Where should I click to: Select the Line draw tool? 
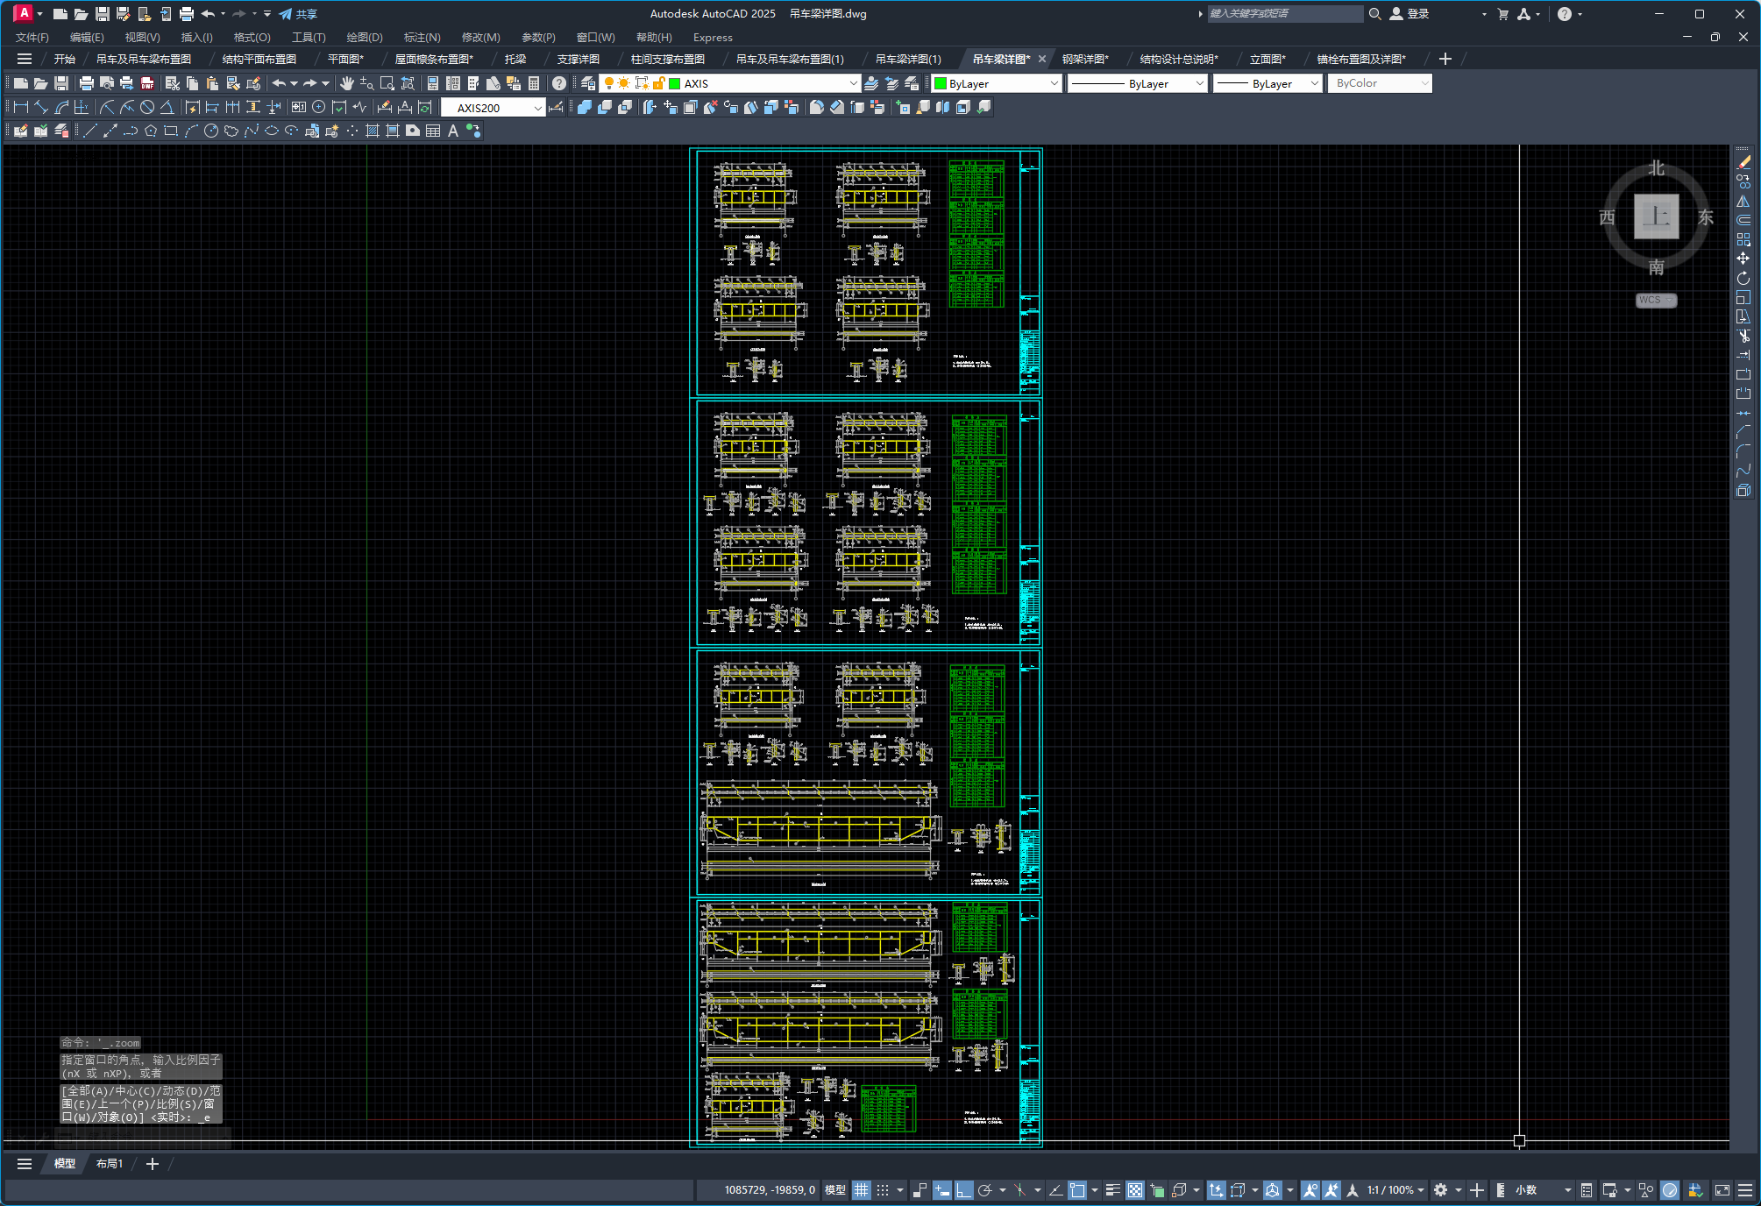tap(90, 131)
